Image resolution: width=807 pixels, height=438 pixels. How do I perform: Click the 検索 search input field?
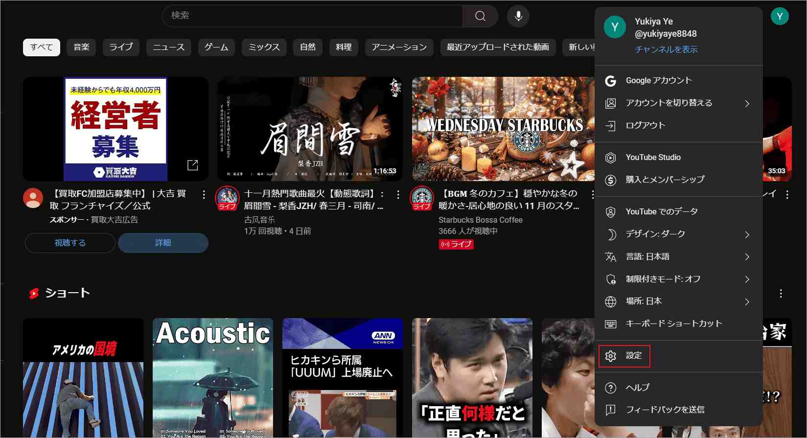[x=312, y=16]
